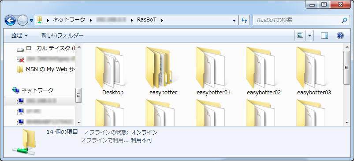Click the 14 個の項目 status text
The image size is (354, 161).
point(62,132)
